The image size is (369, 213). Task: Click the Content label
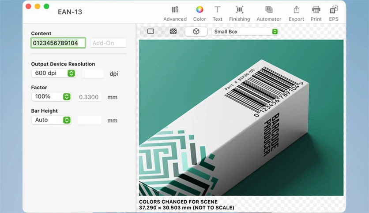pos(41,33)
